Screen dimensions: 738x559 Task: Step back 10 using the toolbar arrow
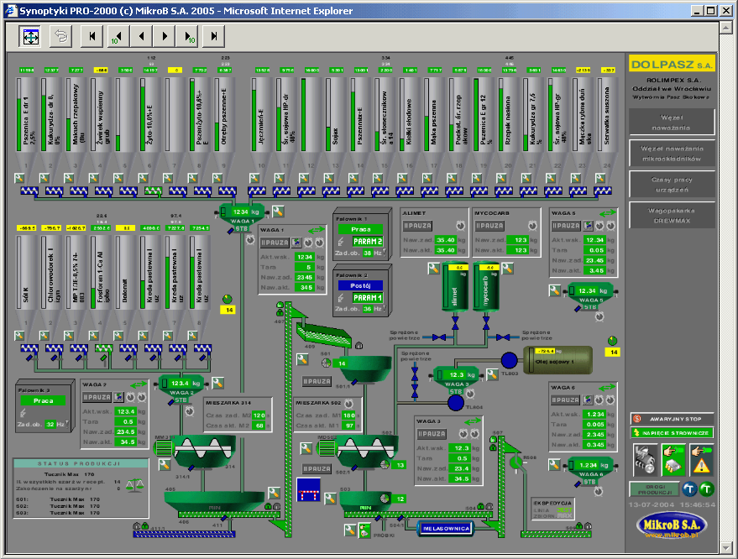pyautogui.click(x=118, y=36)
